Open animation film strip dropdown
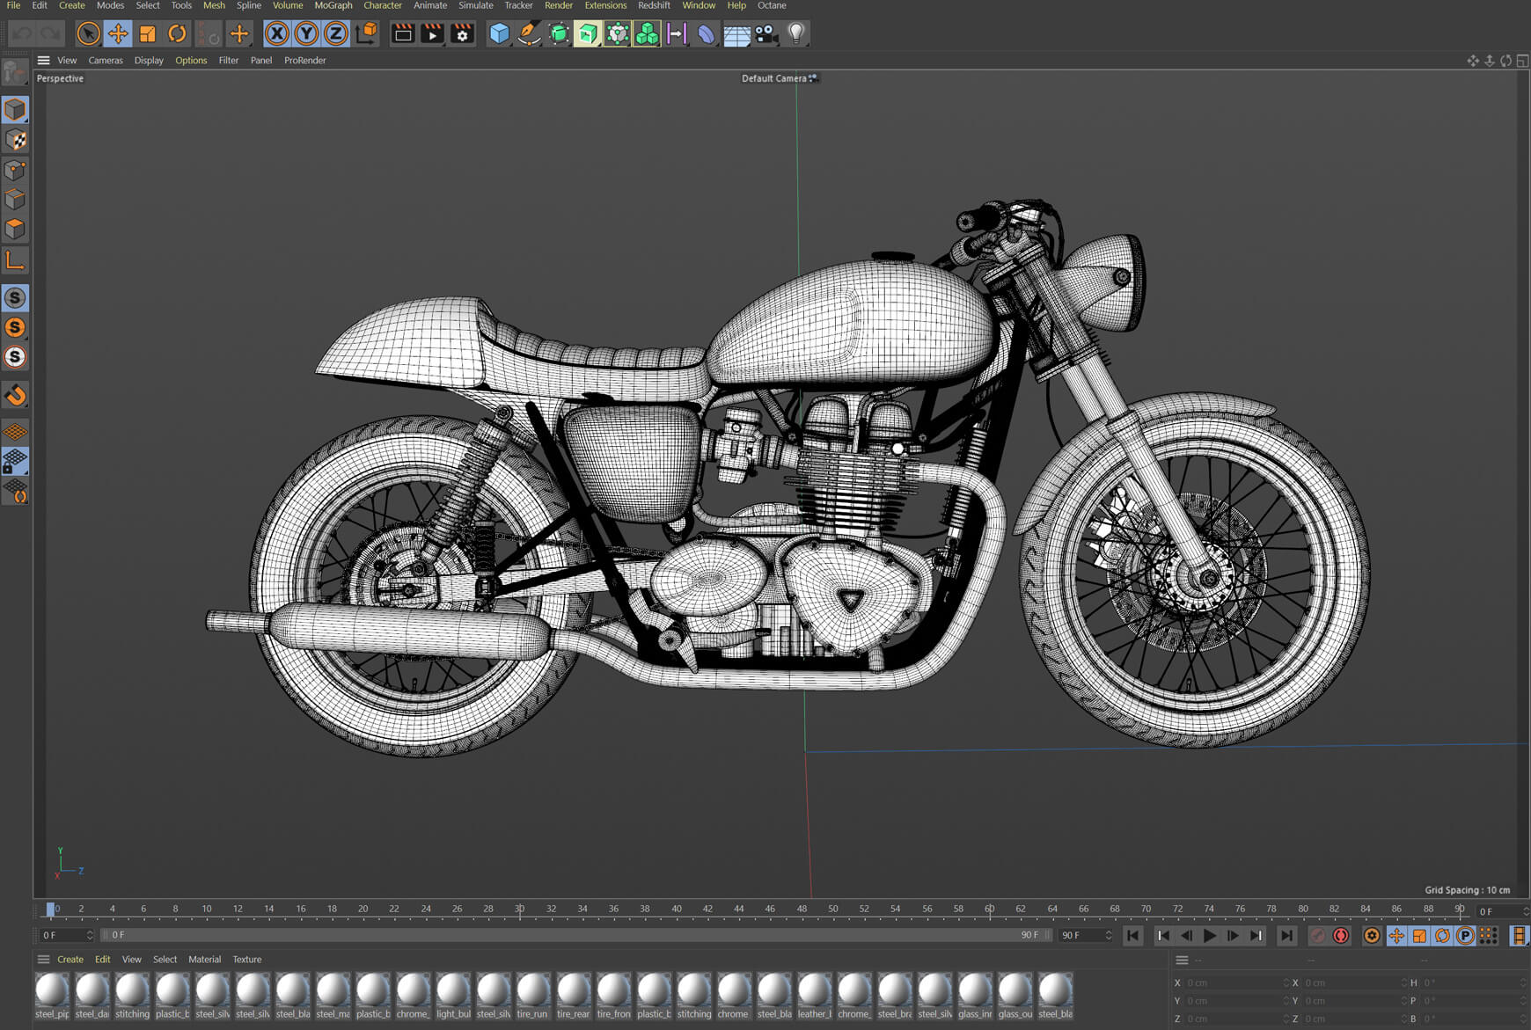 coord(1520,935)
